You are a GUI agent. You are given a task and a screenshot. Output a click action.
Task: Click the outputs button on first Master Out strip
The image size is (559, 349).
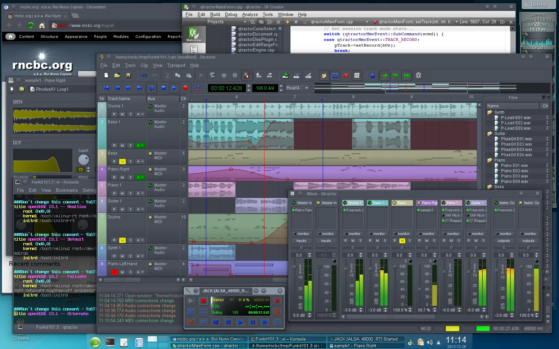504,241
